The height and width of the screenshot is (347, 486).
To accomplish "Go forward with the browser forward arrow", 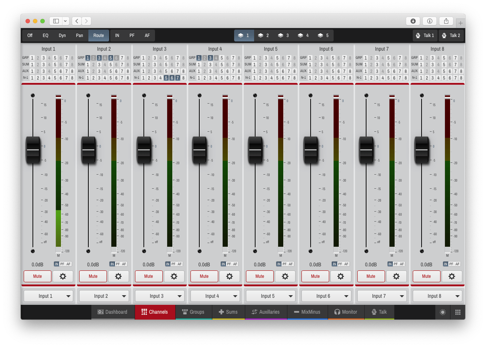I will point(87,21).
